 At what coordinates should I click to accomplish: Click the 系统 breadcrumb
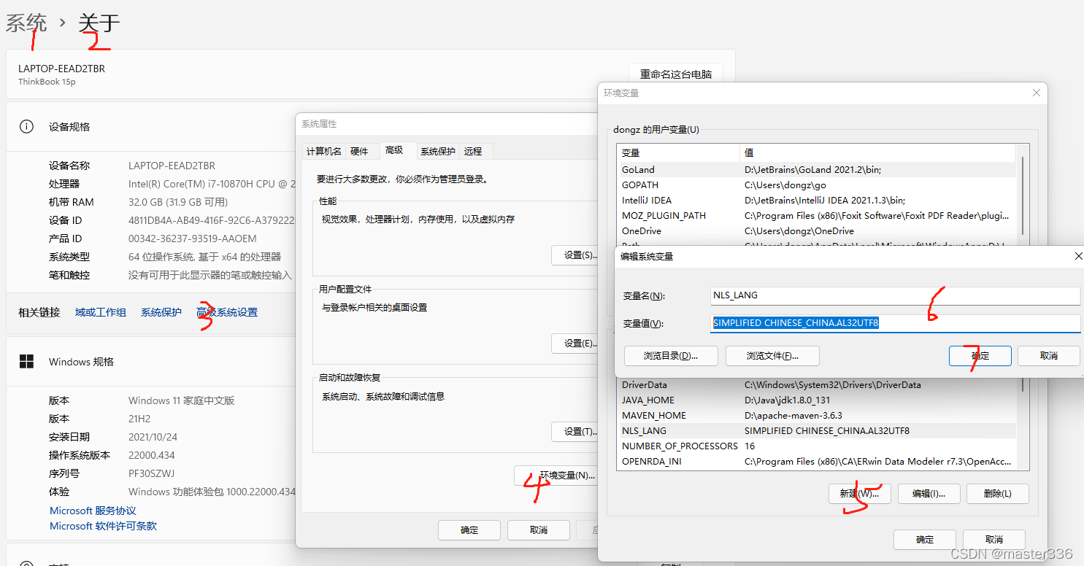point(26,23)
